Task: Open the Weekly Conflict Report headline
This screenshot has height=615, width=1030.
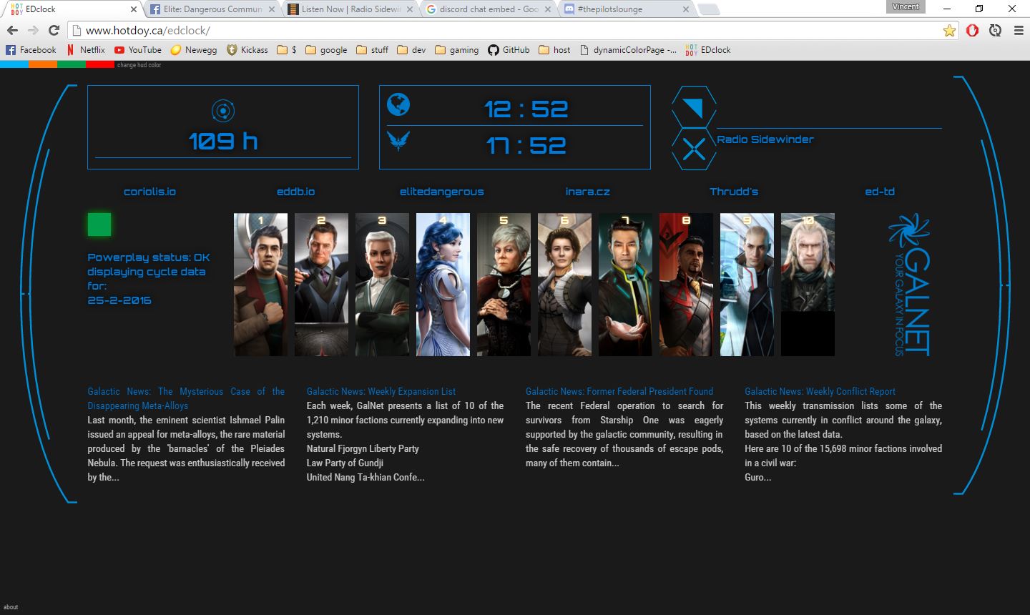Action: tap(820, 391)
